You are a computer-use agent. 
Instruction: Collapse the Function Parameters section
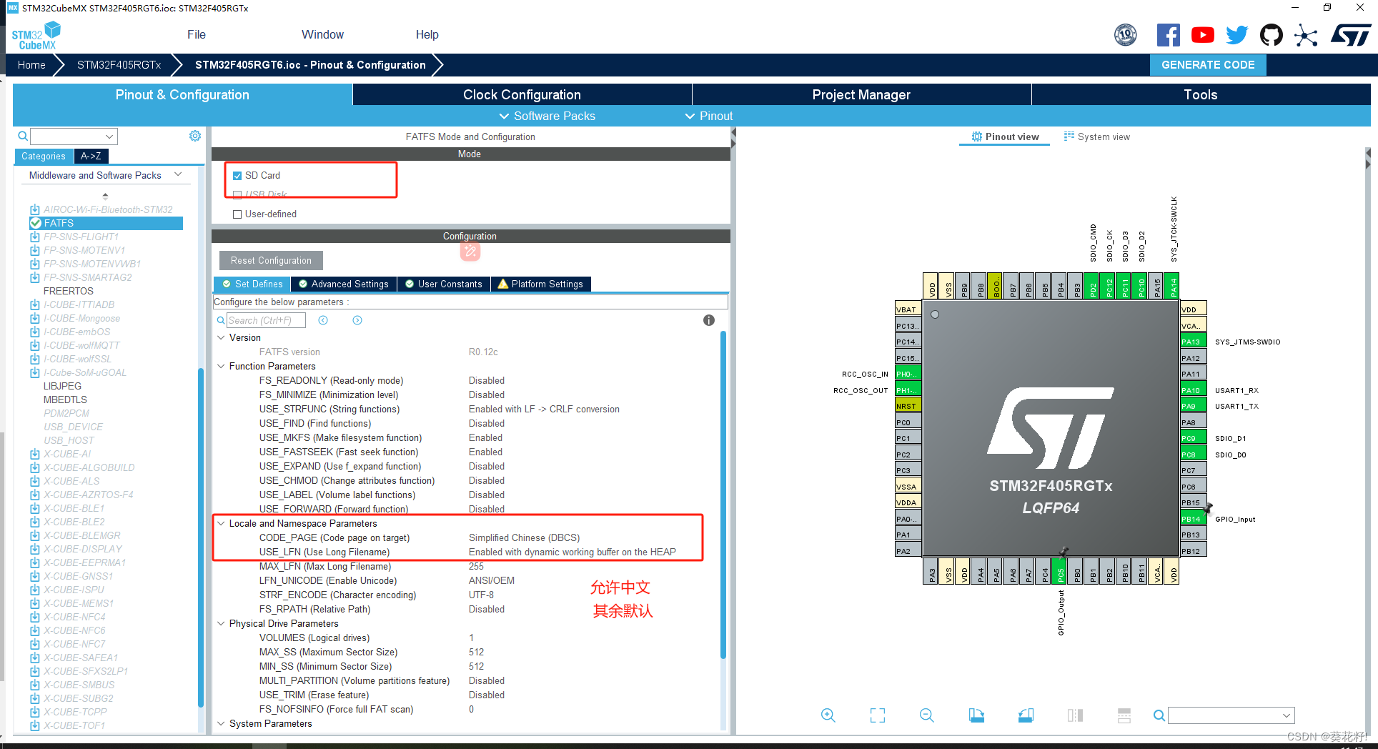(221, 366)
